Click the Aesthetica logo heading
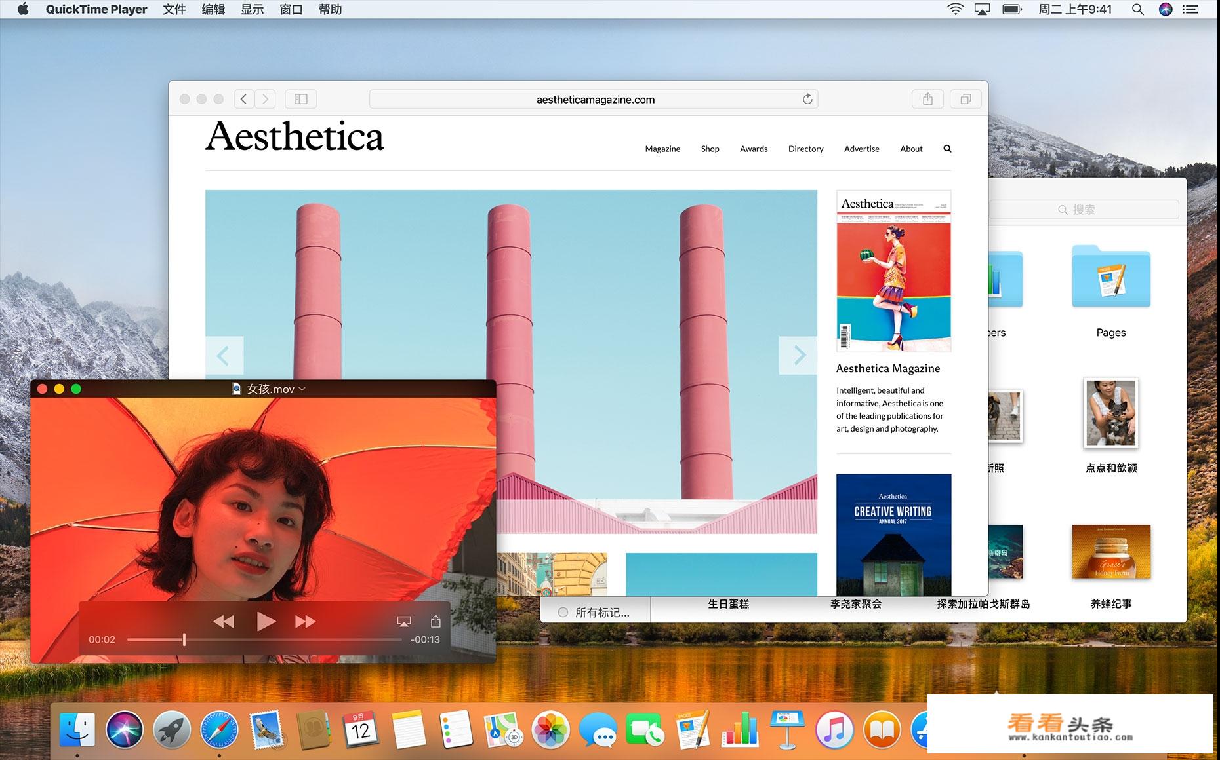This screenshot has height=760, width=1220. [x=295, y=136]
